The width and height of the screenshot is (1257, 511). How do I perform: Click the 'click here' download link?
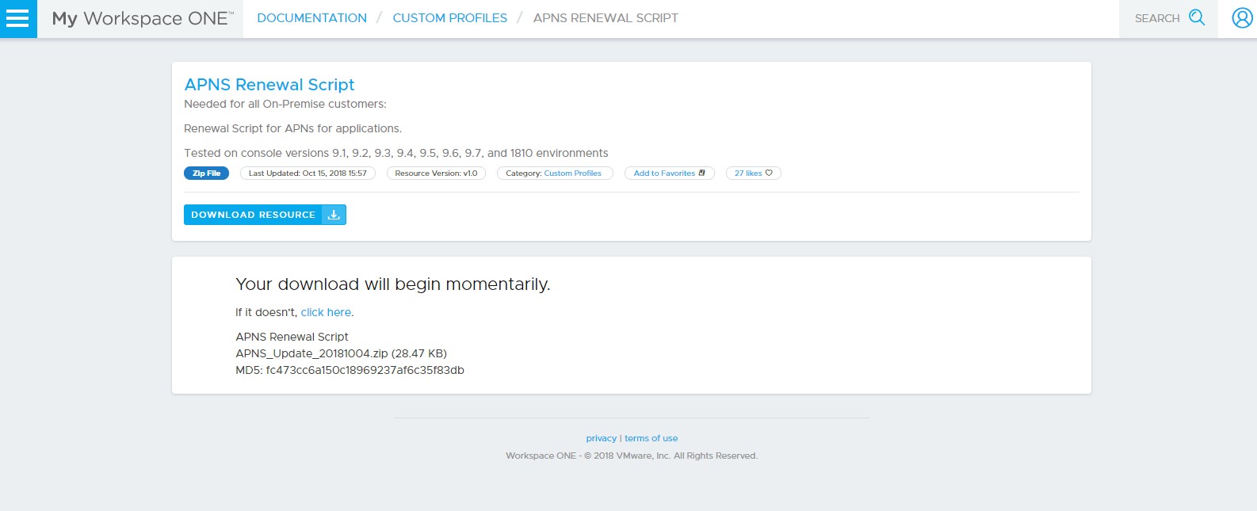point(326,312)
